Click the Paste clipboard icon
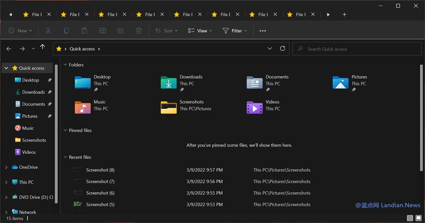The height and width of the screenshot is (223, 425). point(84,31)
